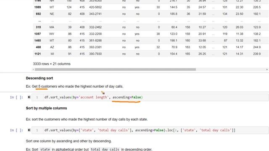The width and height of the screenshot is (269, 151).
Task: Click phone number 392-2381
Action: coord(95,47)
